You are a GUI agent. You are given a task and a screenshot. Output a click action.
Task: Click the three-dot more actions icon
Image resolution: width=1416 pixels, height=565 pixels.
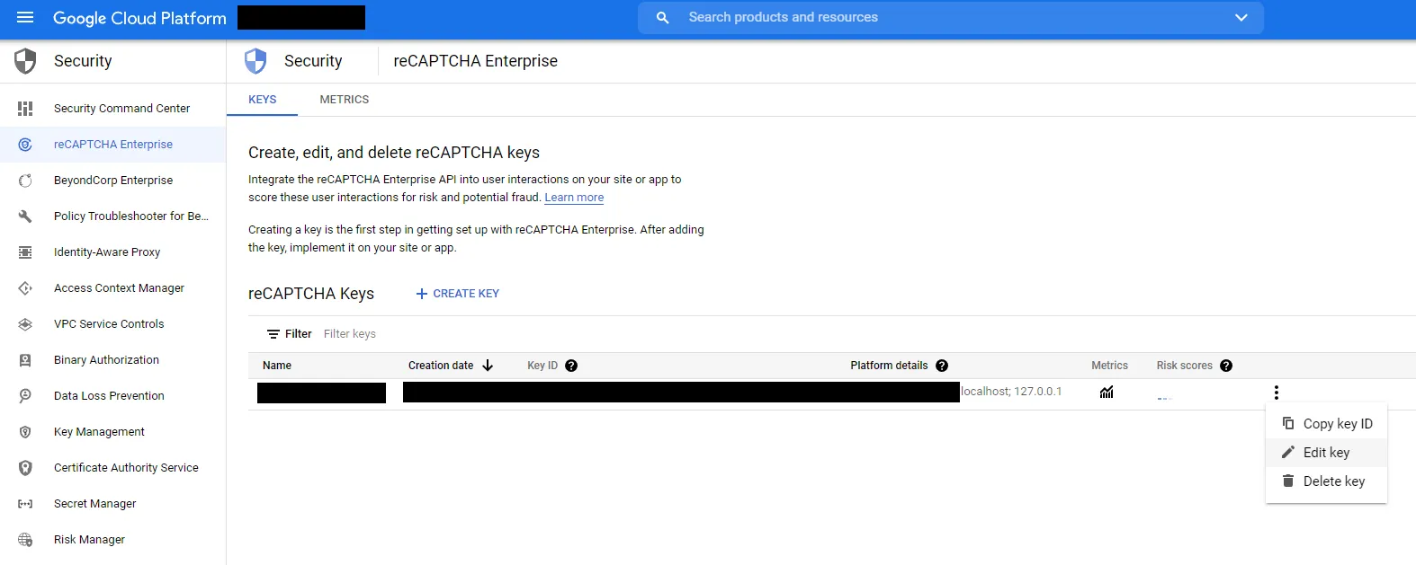tap(1277, 393)
